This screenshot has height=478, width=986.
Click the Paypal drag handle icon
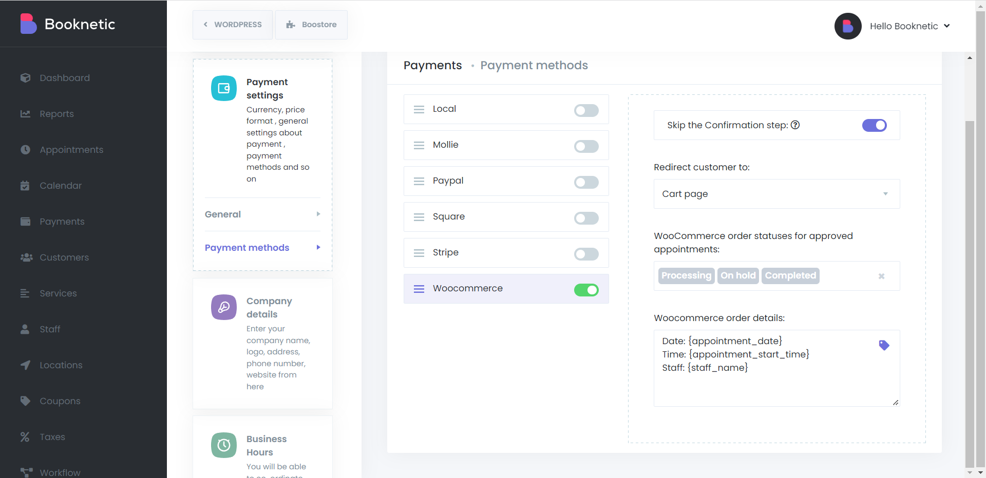[x=419, y=181]
